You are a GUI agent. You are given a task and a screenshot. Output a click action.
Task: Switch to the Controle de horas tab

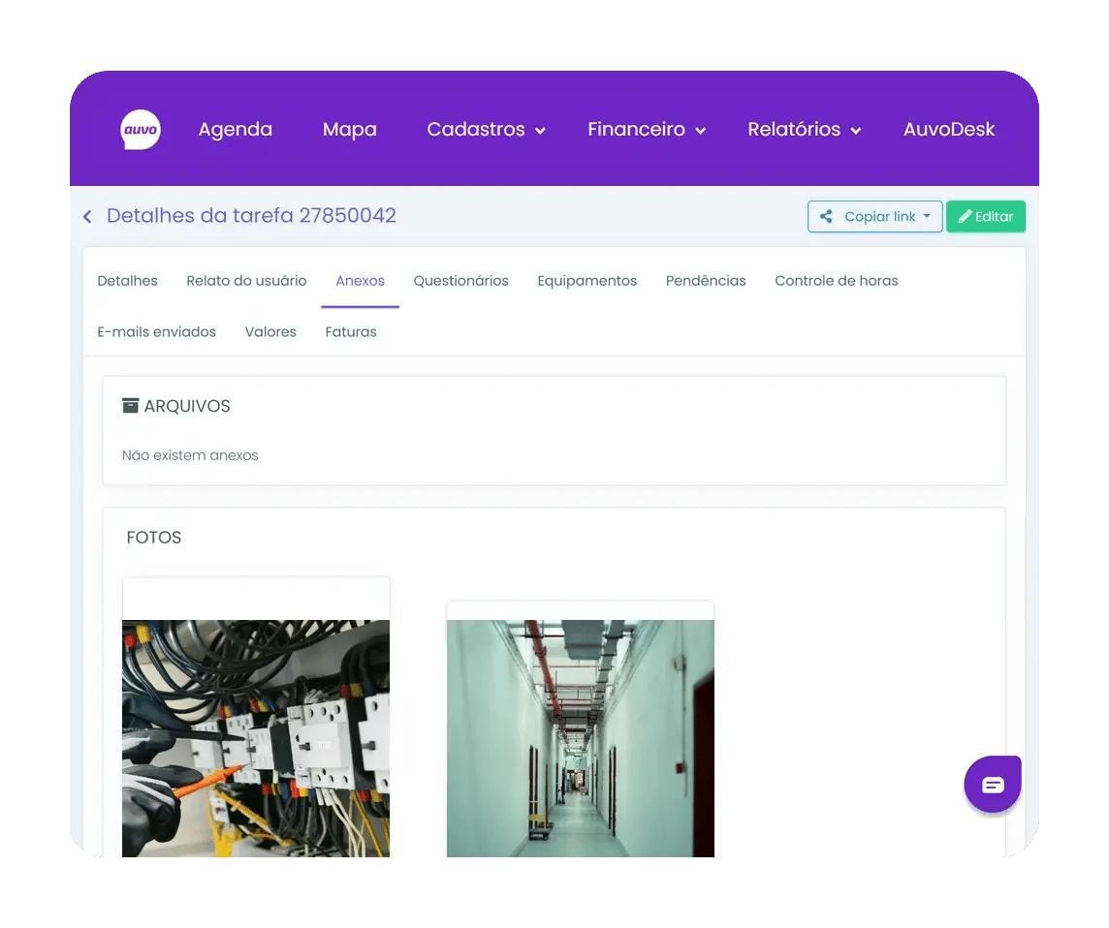click(837, 281)
